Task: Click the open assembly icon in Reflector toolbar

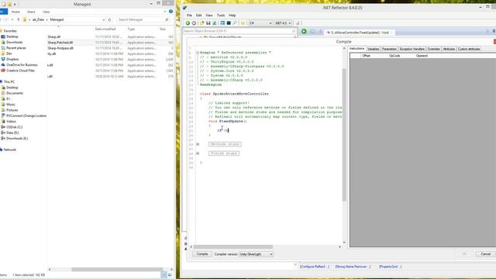Action: click(x=201, y=23)
